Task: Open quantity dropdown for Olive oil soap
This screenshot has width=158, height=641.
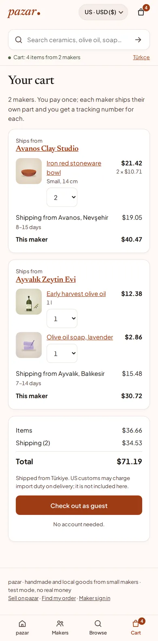Action: [62, 354]
